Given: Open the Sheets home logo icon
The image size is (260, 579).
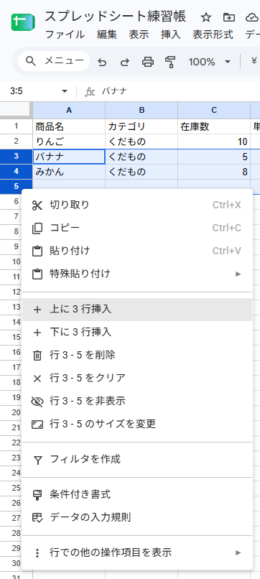Looking at the screenshot, I should tap(22, 22).
